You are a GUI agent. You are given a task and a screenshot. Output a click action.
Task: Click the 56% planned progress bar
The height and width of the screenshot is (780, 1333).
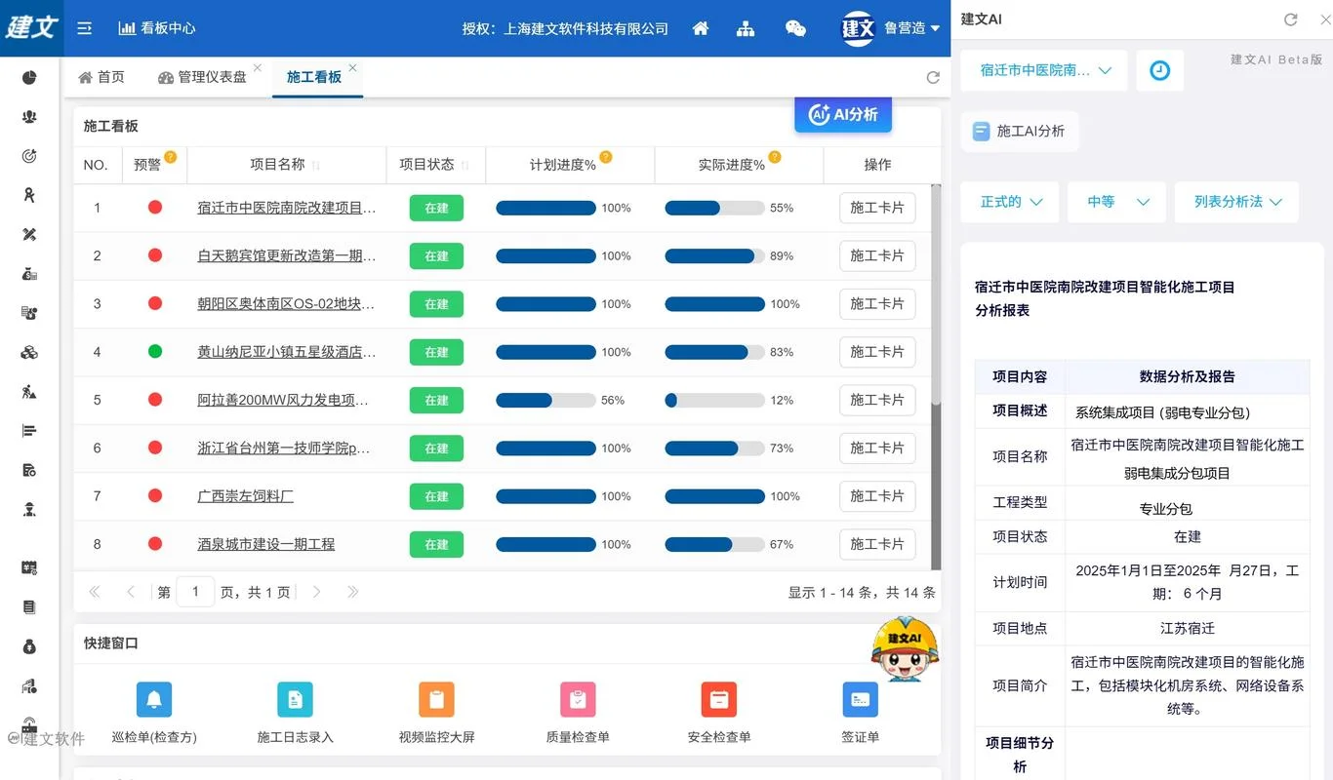545,400
